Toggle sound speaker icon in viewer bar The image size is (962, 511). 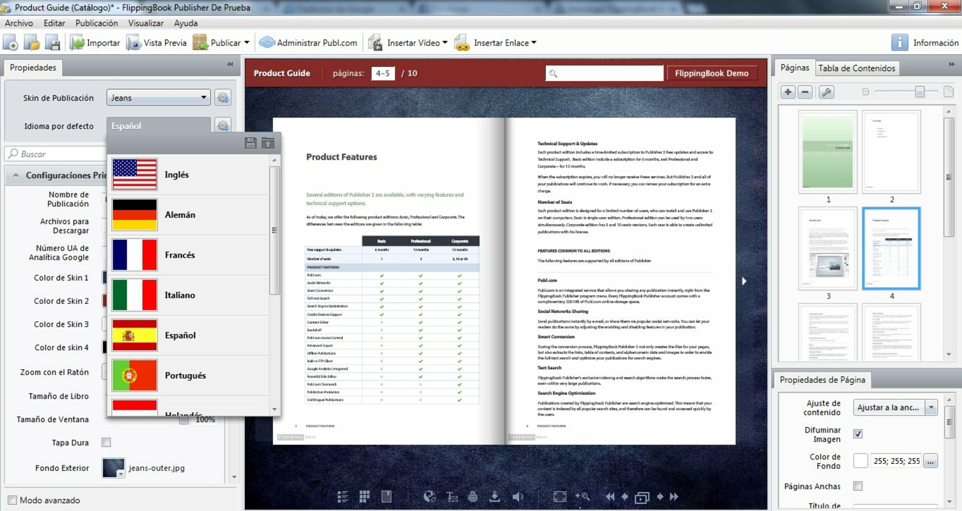[x=518, y=496]
